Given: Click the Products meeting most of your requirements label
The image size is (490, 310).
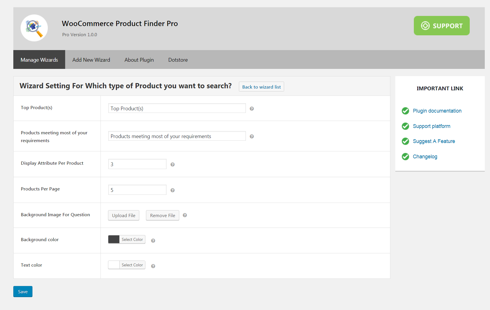Looking at the screenshot, I should pos(54,137).
